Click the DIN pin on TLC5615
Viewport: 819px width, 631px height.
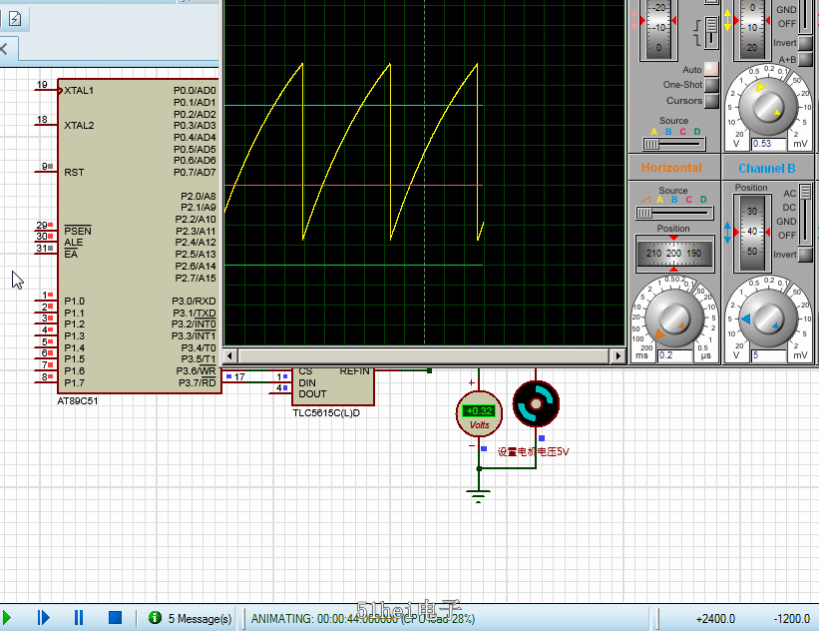[x=307, y=382]
